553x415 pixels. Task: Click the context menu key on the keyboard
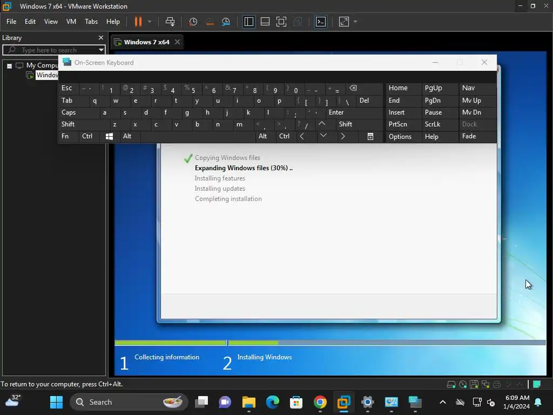(370, 136)
